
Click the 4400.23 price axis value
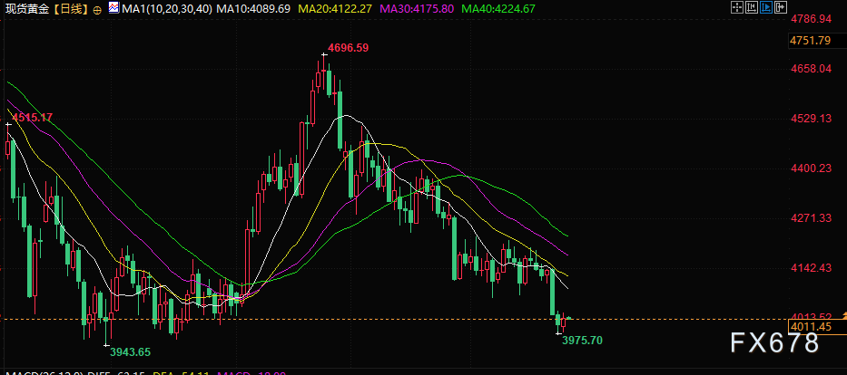coord(811,168)
